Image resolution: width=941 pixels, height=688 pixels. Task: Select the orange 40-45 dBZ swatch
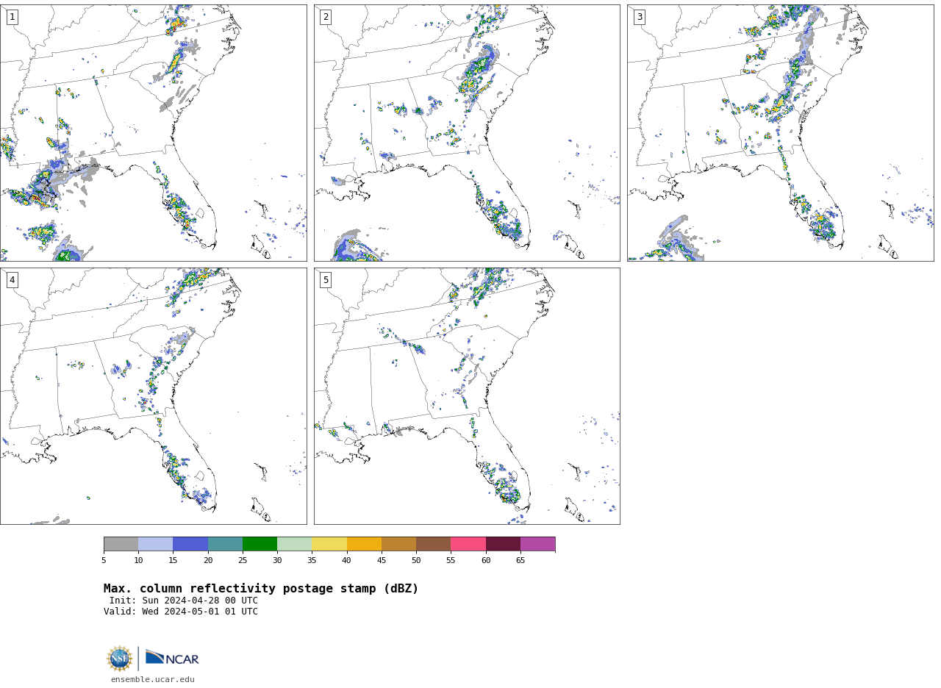click(x=364, y=544)
